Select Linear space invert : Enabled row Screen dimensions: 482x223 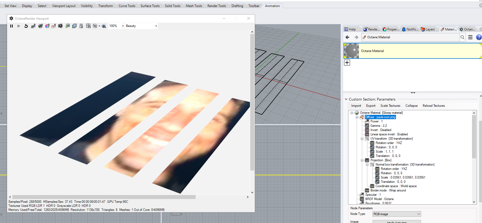click(x=389, y=134)
